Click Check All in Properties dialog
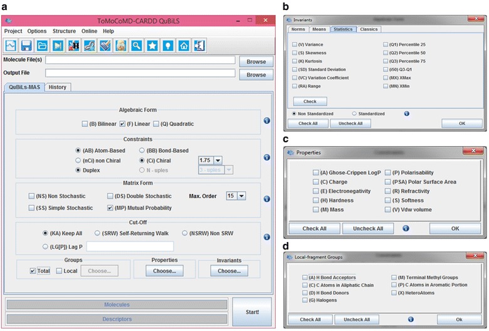 (x=314, y=228)
